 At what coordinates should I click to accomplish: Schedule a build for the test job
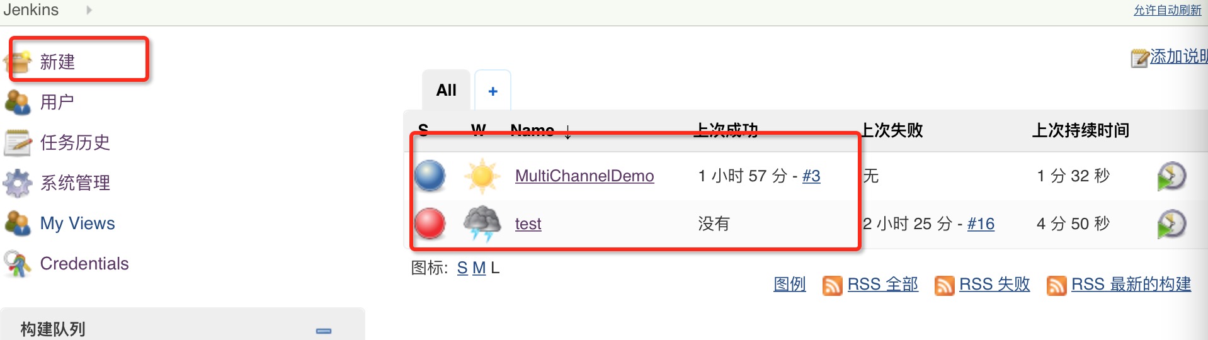point(1171,224)
